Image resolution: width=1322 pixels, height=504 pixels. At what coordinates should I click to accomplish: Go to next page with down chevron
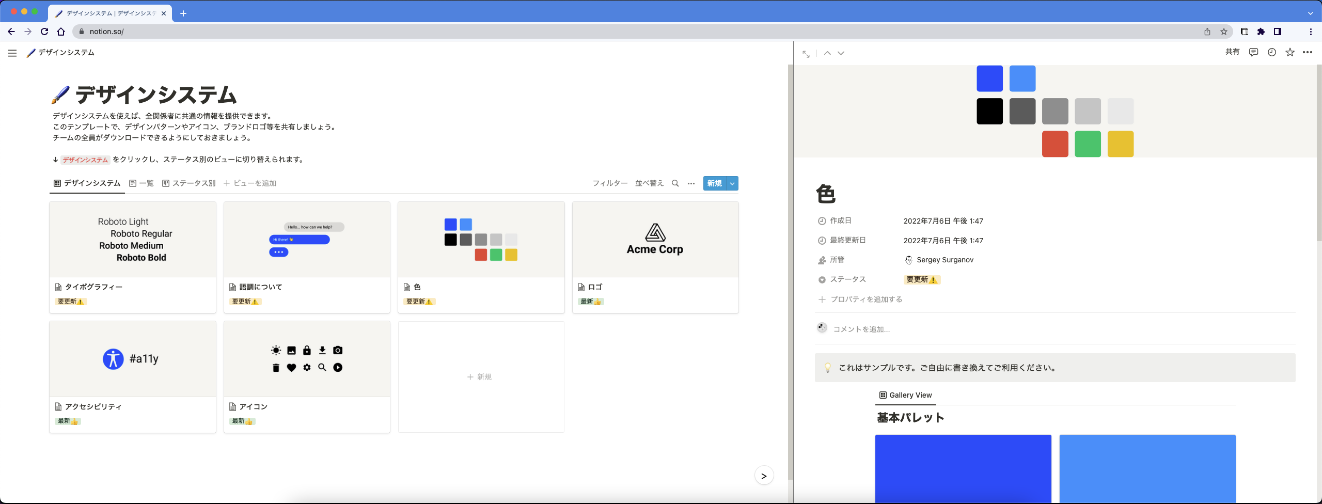click(841, 53)
